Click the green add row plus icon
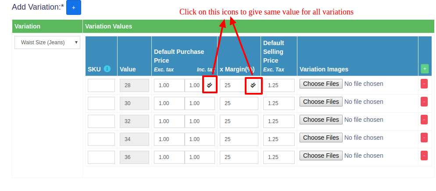The width and height of the screenshot is (436, 191). pos(425,69)
